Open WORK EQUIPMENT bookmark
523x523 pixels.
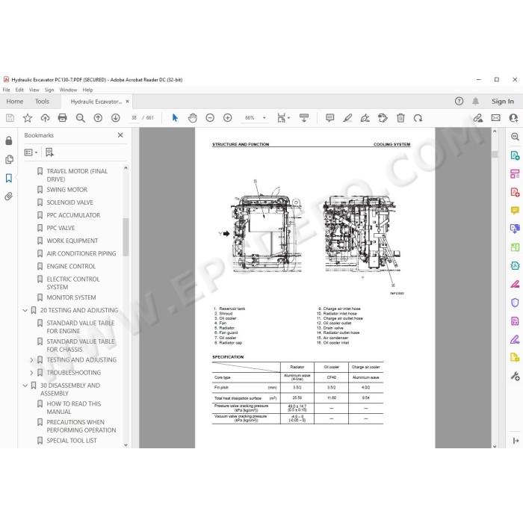[x=72, y=241]
